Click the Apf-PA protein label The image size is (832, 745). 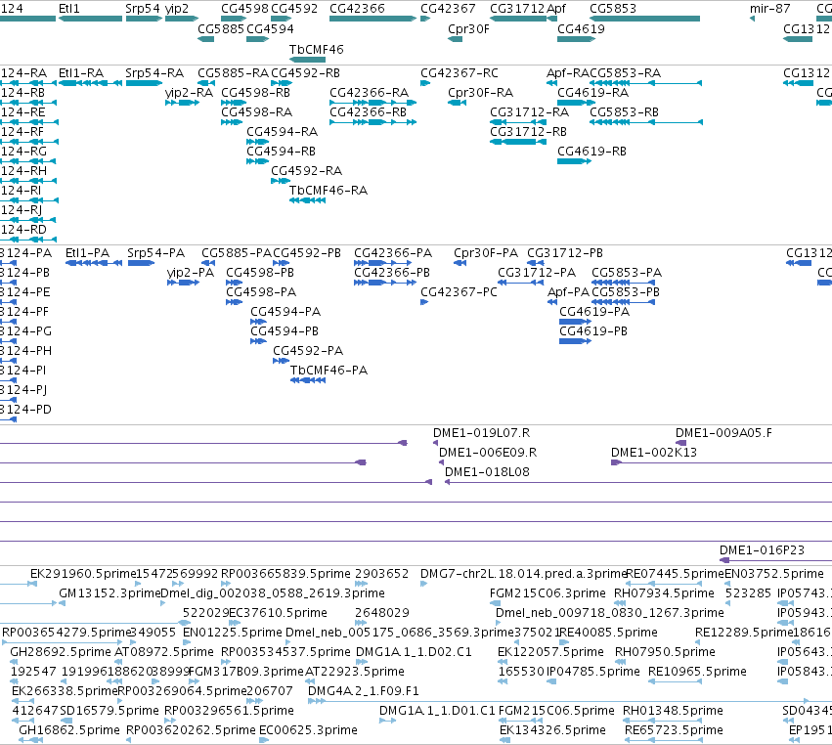(568, 292)
